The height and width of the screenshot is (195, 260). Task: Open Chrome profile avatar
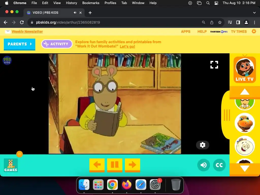(246, 22)
